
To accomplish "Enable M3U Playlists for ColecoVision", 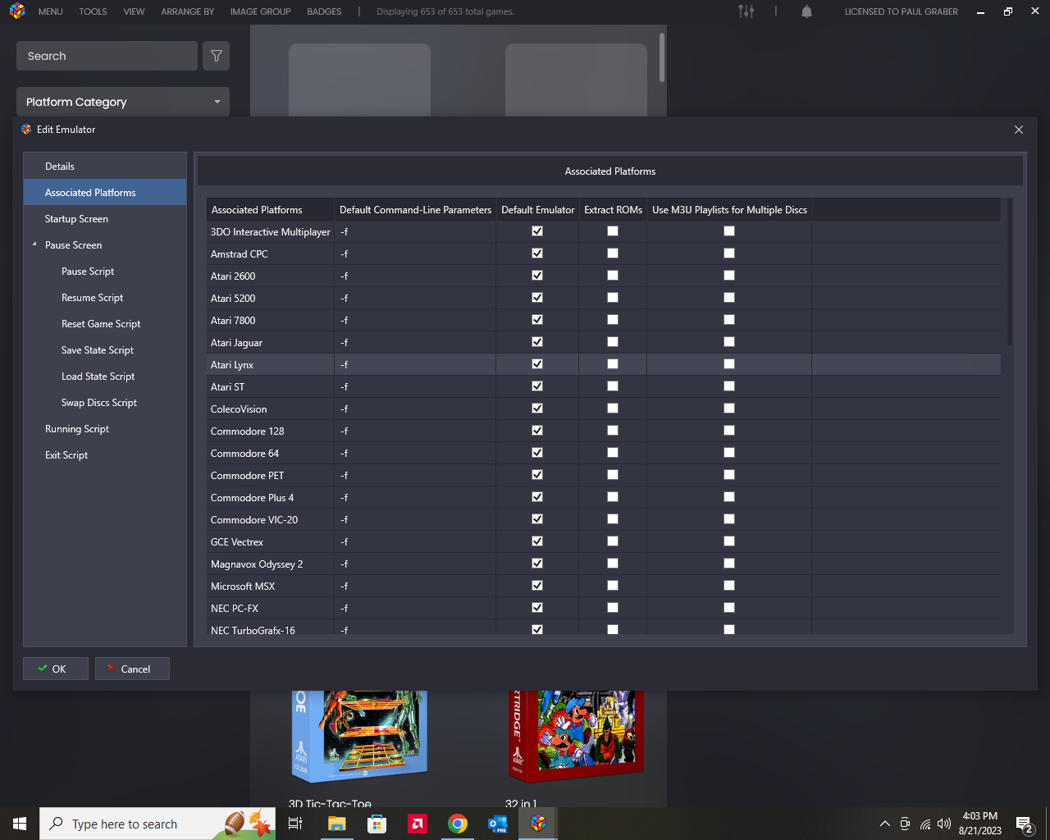I will [x=729, y=409].
